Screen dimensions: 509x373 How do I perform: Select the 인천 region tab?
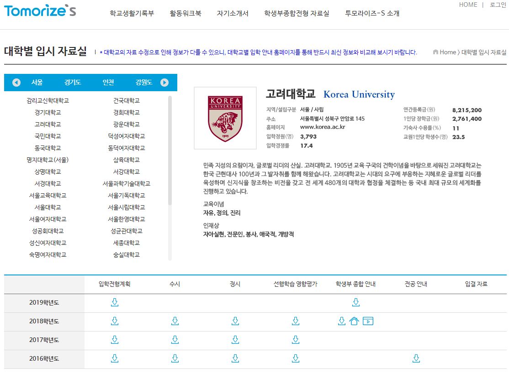click(x=108, y=83)
